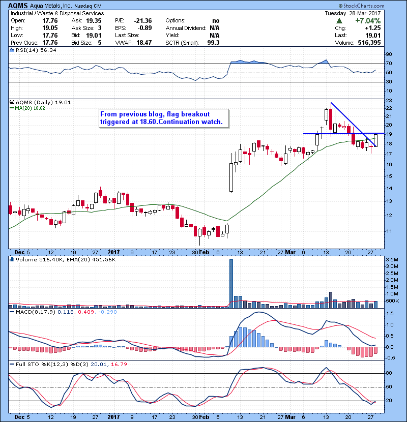This screenshot has width=407, height=422.
Task: Click the 3.5M volume axis label
Action: pyautogui.click(x=392, y=260)
